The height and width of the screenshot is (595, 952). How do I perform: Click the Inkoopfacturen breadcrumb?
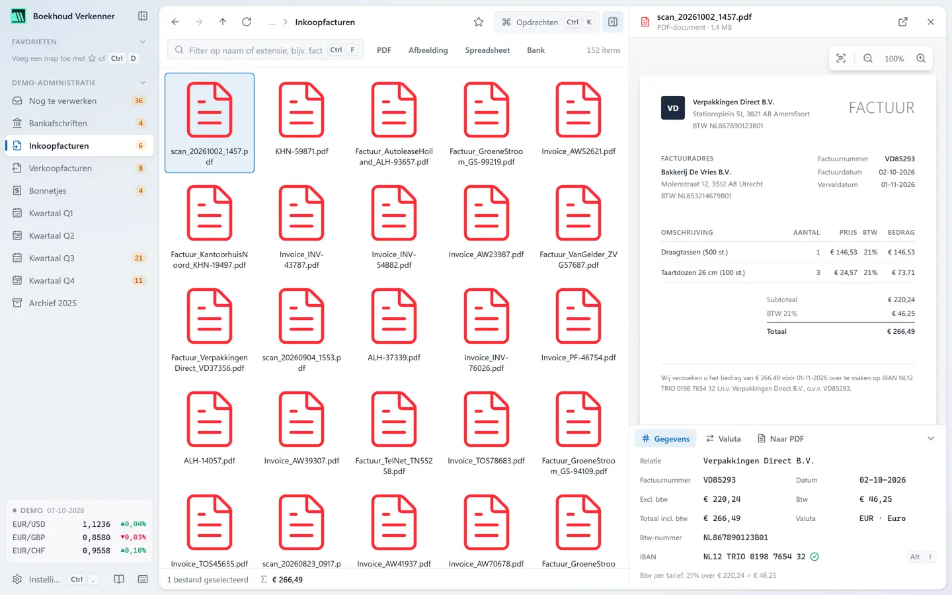coord(325,22)
